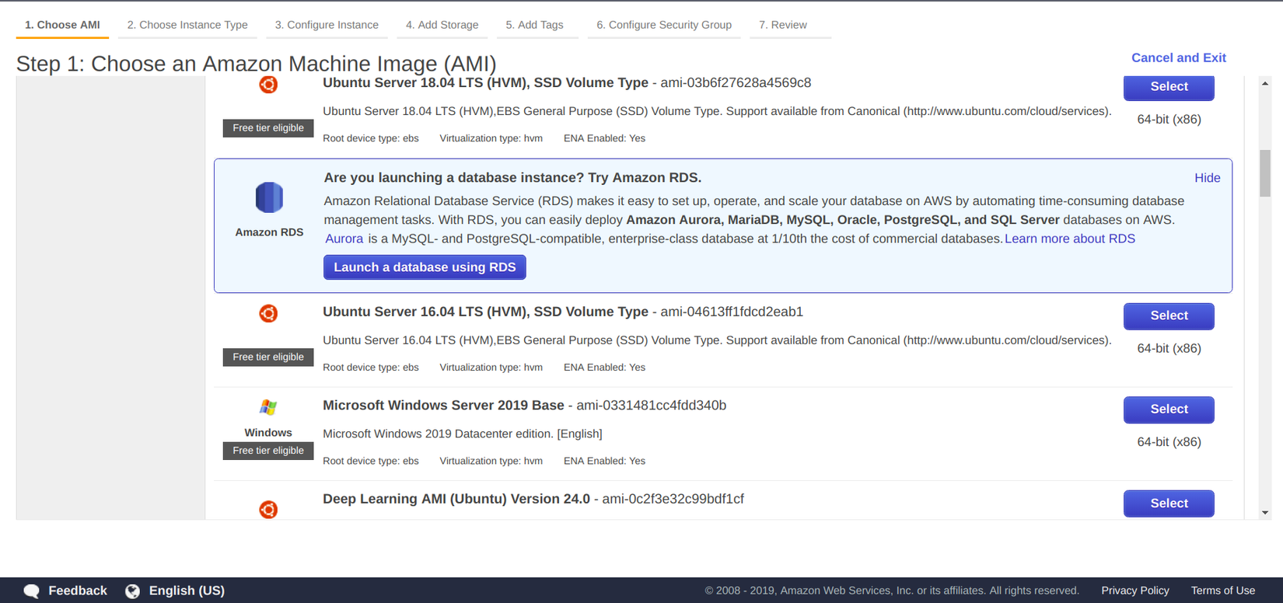Click the Amazon RDS database icon

[269, 197]
